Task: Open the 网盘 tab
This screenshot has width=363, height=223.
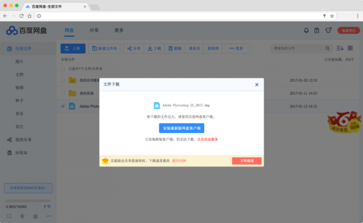Action: (69, 30)
